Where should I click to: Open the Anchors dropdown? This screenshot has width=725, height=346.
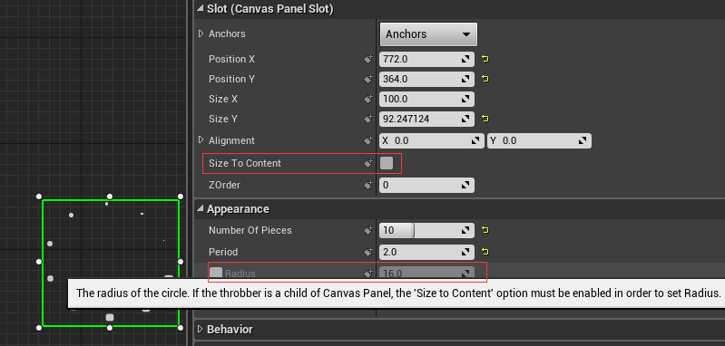coord(428,34)
